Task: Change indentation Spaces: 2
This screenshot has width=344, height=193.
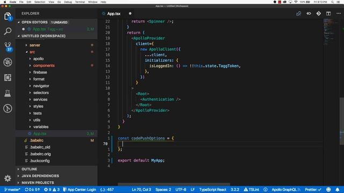Action: tap(163, 189)
